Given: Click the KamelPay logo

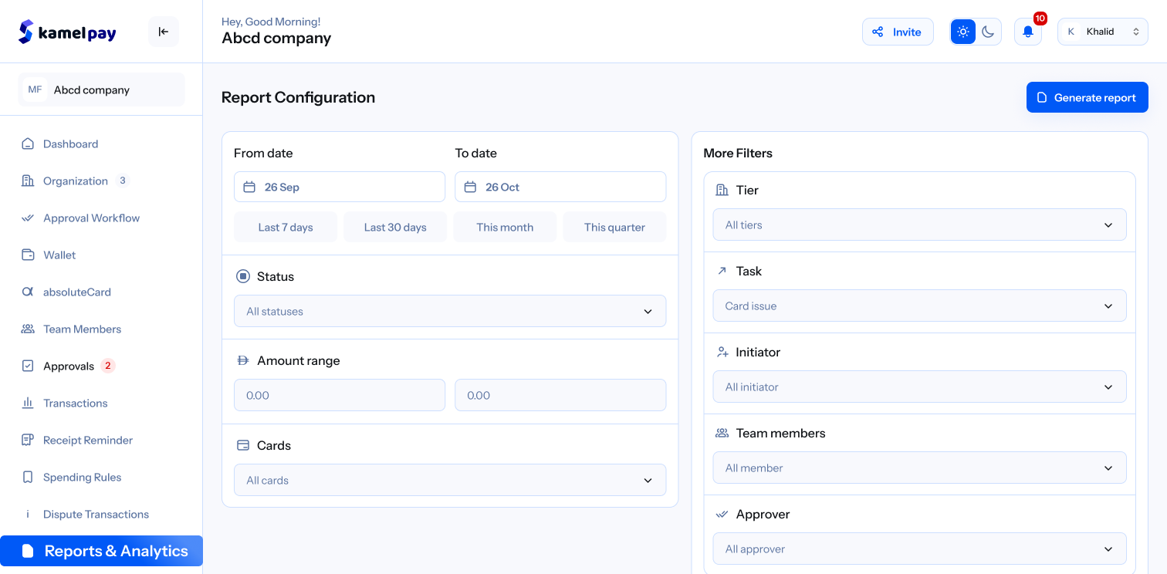Looking at the screenshot, I should coord(66,32).
